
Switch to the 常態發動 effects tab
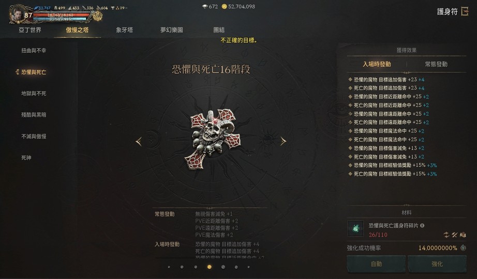click(436, 64)
